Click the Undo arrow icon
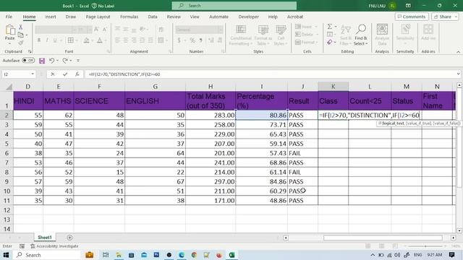 pyautogui.click(x=51, y=61)
